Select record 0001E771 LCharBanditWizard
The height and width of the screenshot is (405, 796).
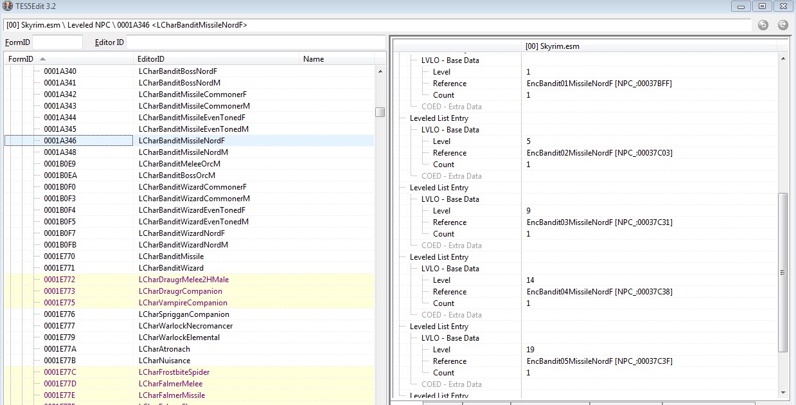point(189,268)
